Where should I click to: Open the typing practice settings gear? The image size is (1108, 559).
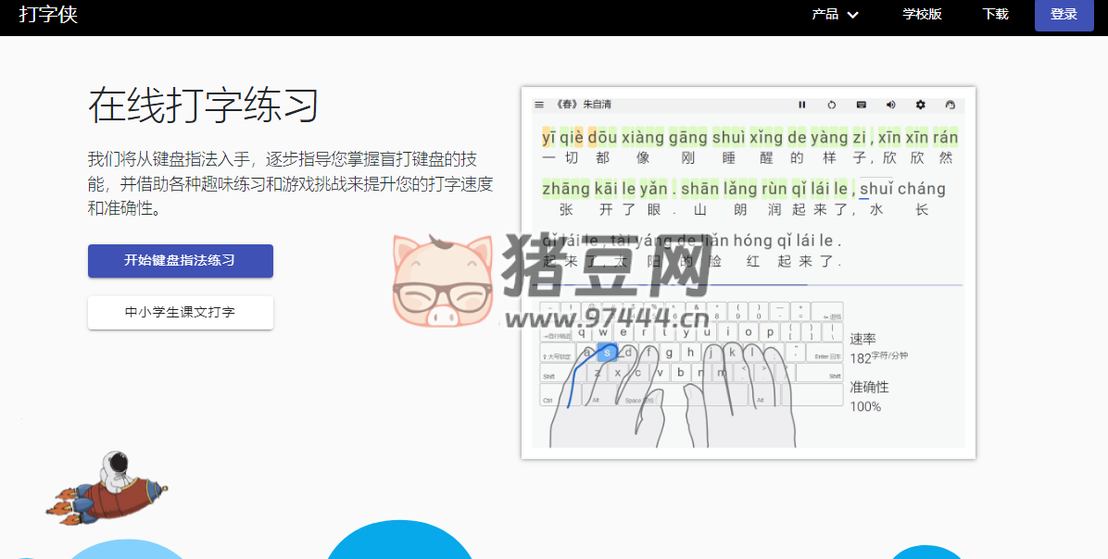pos(920,105)
